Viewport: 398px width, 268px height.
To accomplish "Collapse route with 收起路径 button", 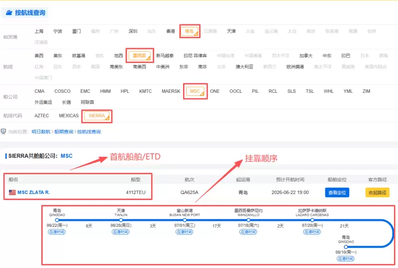I will pos(378,193).
